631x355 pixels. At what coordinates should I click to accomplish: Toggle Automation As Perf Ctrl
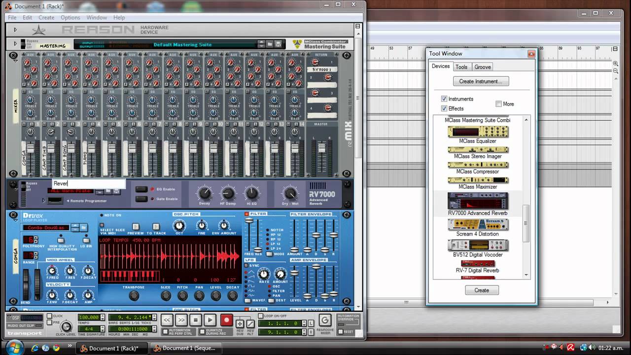tap(164, 331)
